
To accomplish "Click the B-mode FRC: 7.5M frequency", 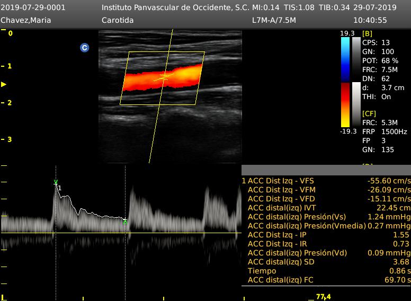I will pyautogui.click(x=380, y=69).
